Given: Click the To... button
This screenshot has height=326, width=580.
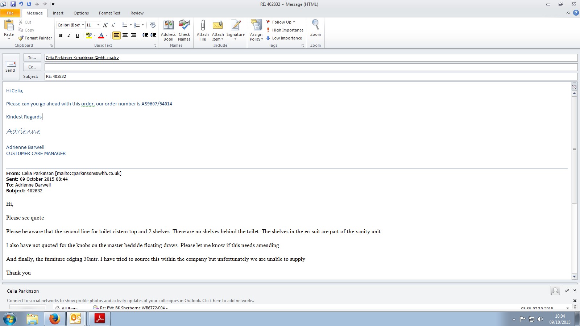Looking at the screenshot, I should click(x=32, y=58).
